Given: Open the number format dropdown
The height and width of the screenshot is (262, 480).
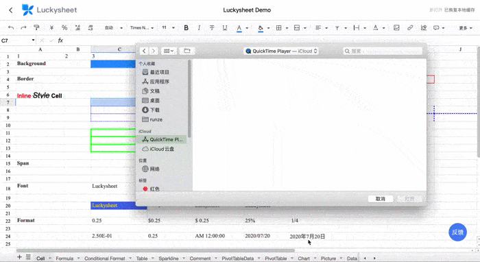Looking at the screenshot, I should click(114, 28).
